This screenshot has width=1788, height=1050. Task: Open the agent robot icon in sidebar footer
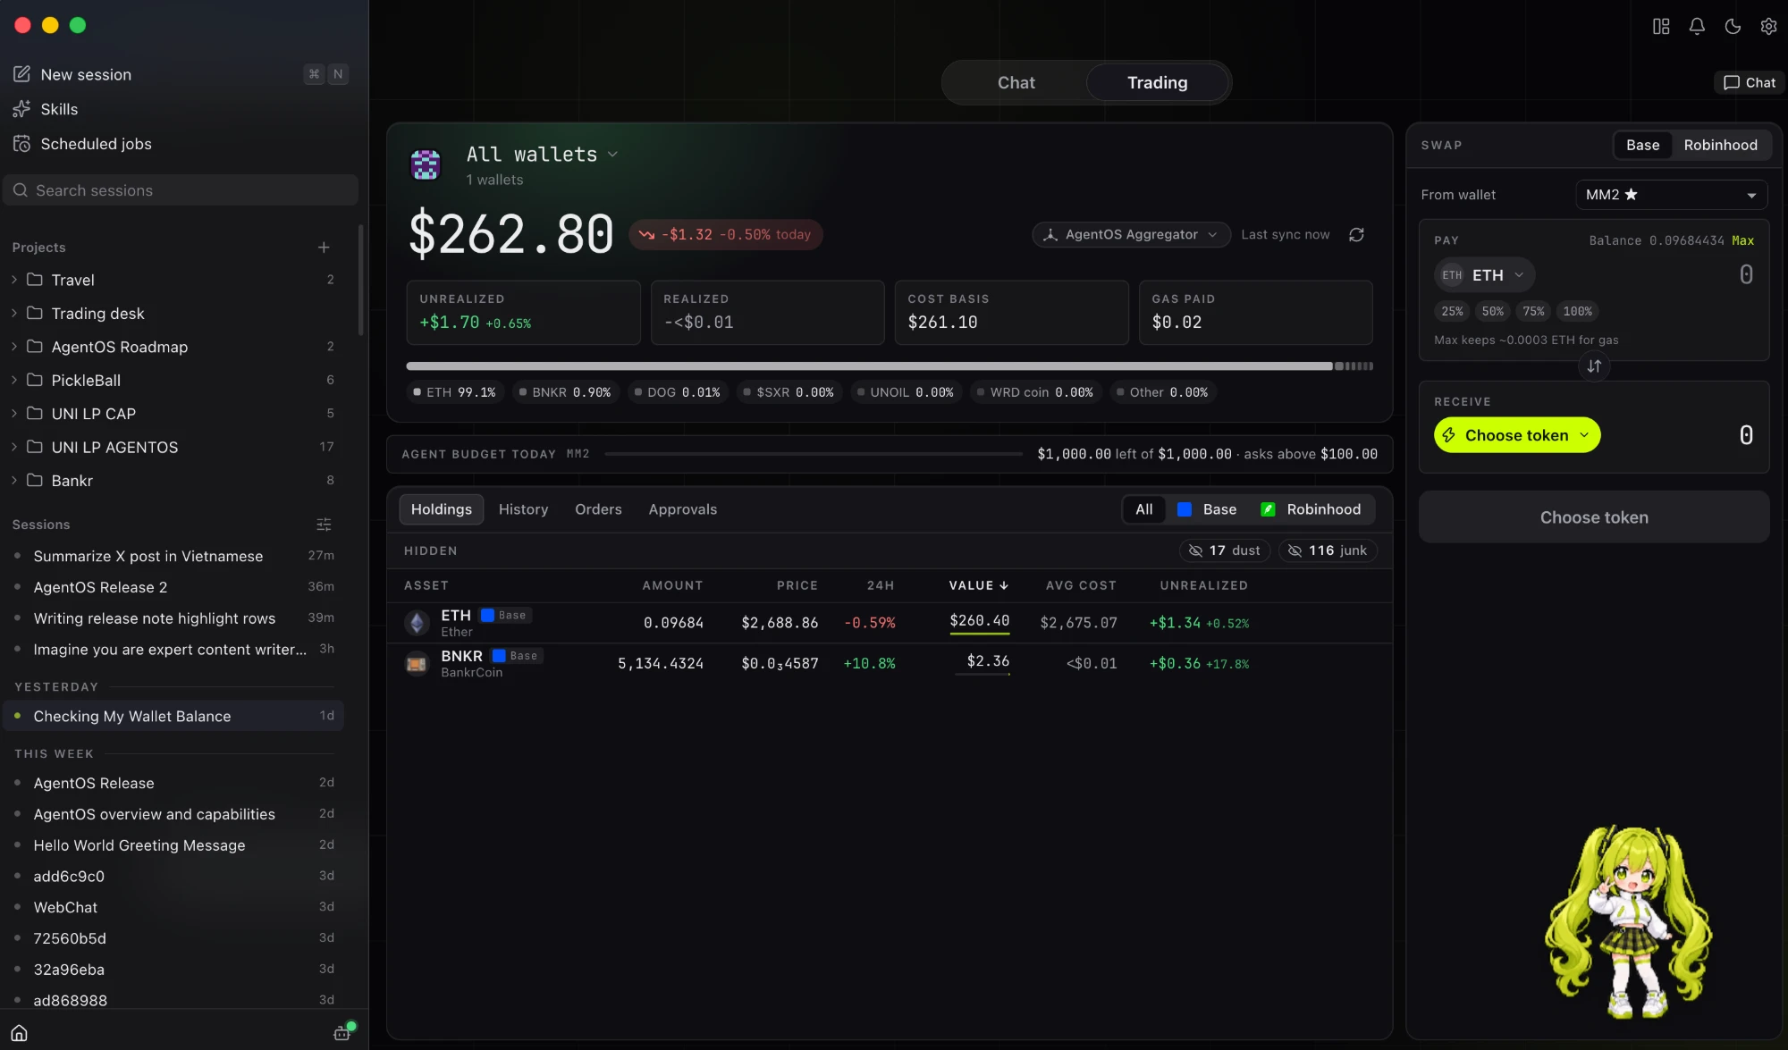(x=342, y=1032)
